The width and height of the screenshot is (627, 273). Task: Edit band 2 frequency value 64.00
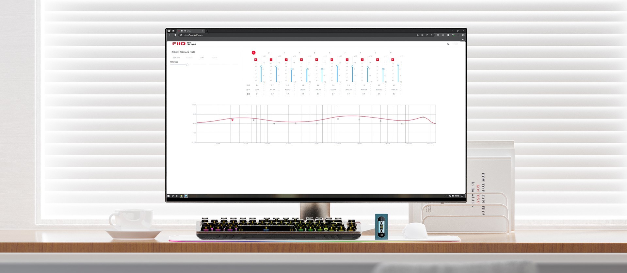pyautogui.click(x=272, y=89)
